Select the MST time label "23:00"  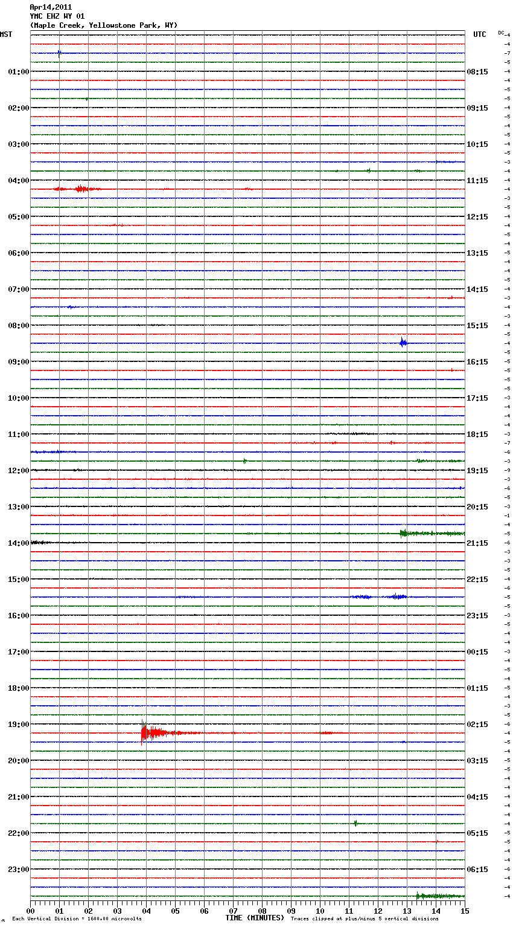click(x=19, y=870)
